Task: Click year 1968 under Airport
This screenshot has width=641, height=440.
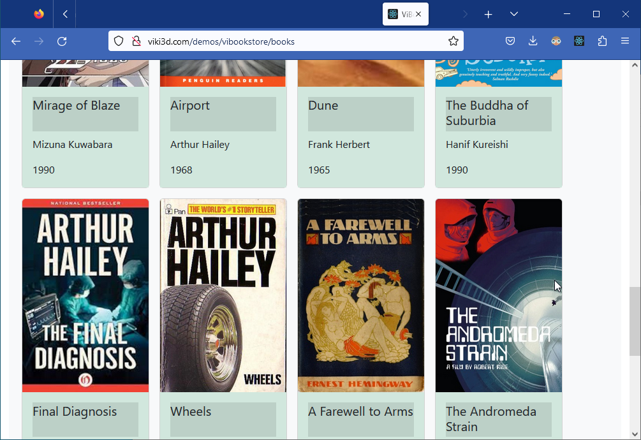Action: click(x=182, y=170)
